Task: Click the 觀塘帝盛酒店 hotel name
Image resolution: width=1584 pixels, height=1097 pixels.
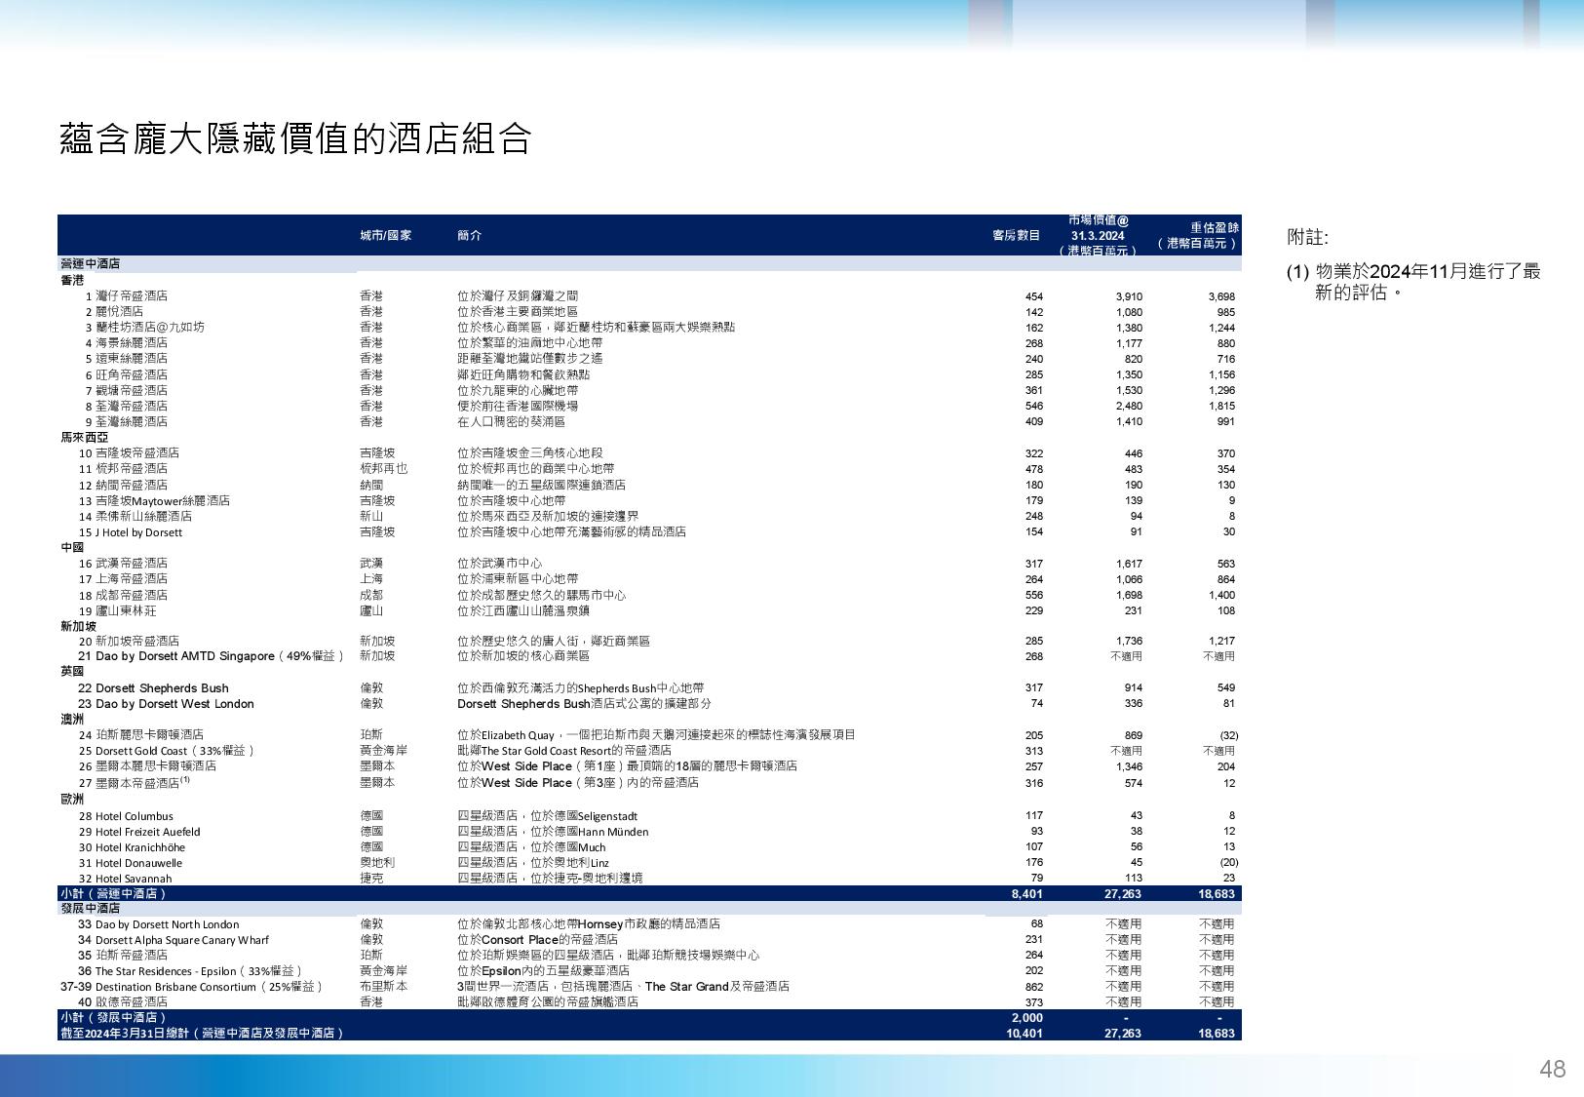Action: click(132, 390)
